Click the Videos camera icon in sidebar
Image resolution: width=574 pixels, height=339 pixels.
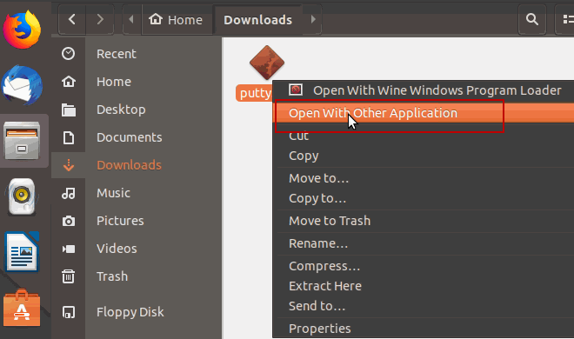point(69,249)
